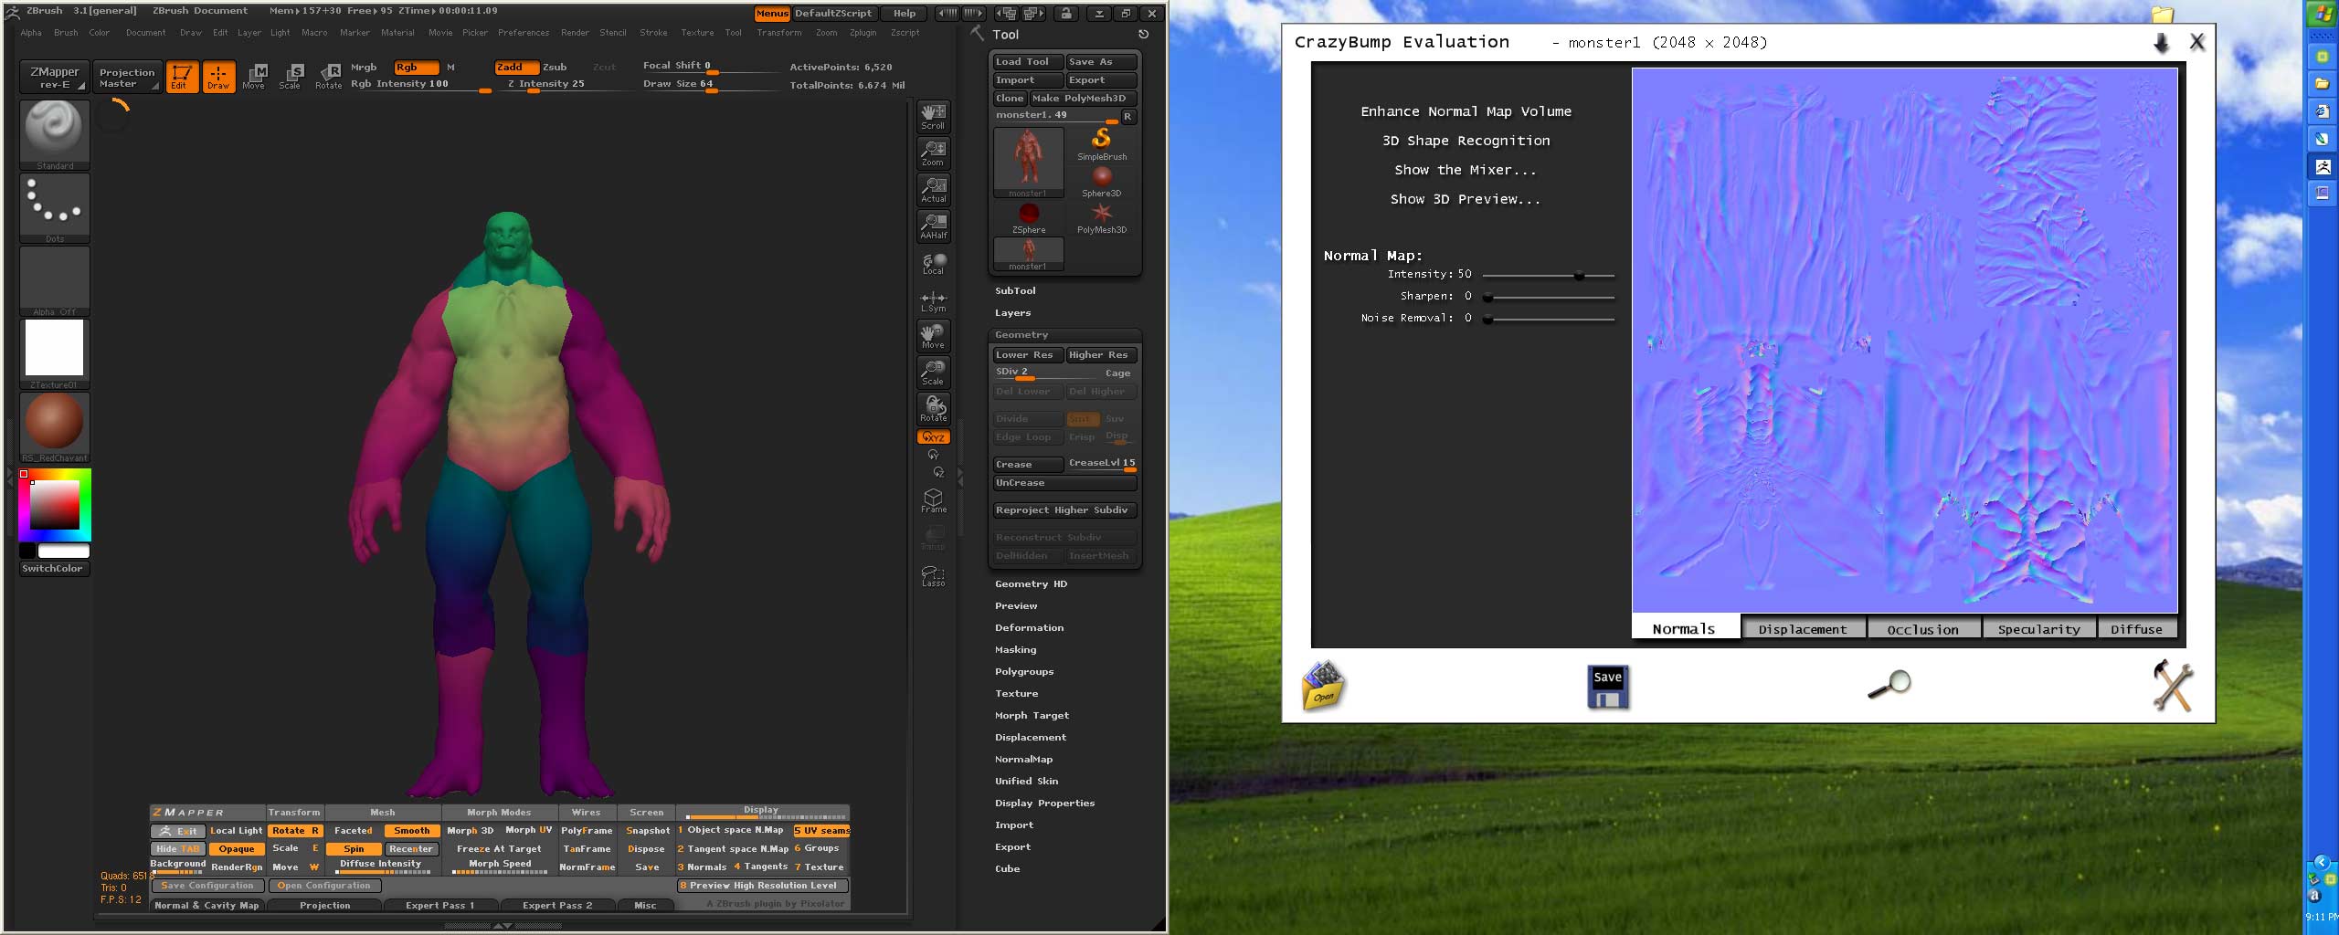Toggle Local transformation mode
This screenshot has width=2339, height=935.
tap(933, 264)
